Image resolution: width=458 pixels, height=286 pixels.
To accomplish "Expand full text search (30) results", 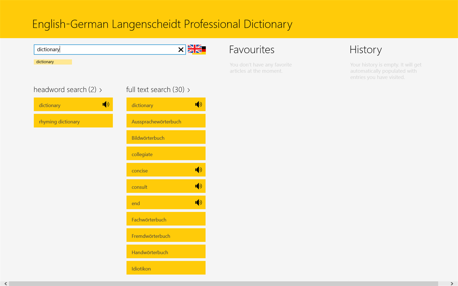I will click(158, 90).
